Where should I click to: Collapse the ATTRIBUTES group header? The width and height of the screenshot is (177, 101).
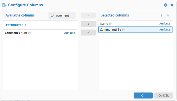pyautogui.click(x=14, y=25)
